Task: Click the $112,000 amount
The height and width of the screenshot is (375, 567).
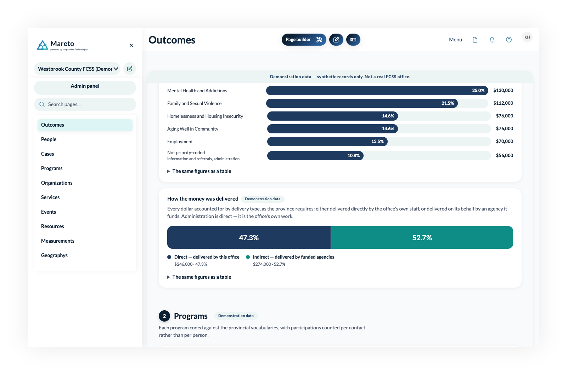Action: [x=503, y=103]
